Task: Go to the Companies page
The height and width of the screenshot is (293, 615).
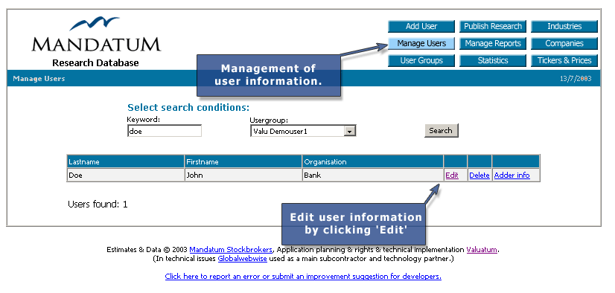Action: tap(564, 43)
